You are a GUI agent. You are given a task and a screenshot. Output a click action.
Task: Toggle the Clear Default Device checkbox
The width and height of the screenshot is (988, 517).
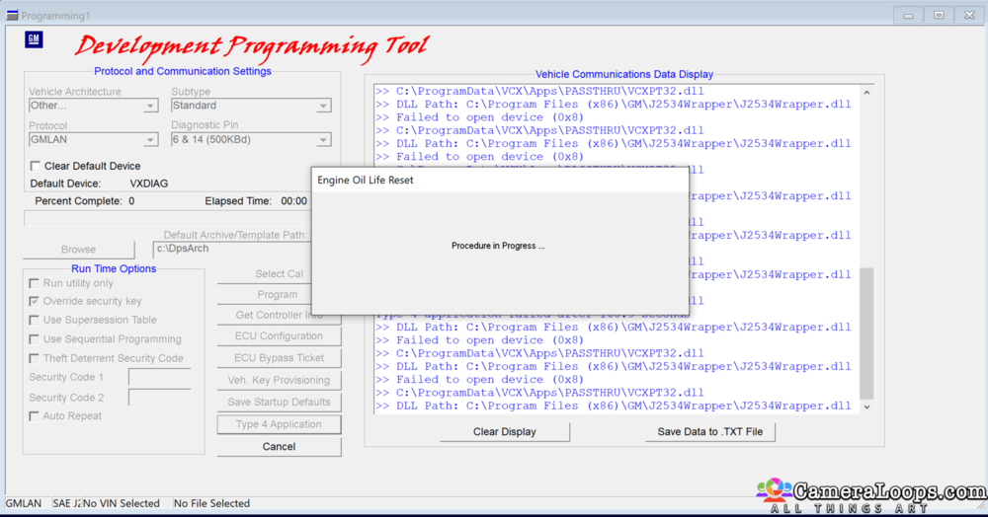[36, 166]
